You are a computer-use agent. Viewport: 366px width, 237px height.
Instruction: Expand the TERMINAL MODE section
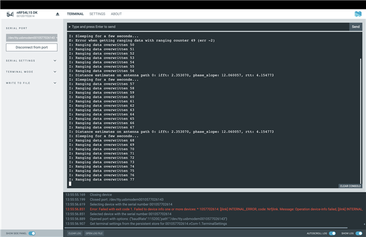pos(31,72)
